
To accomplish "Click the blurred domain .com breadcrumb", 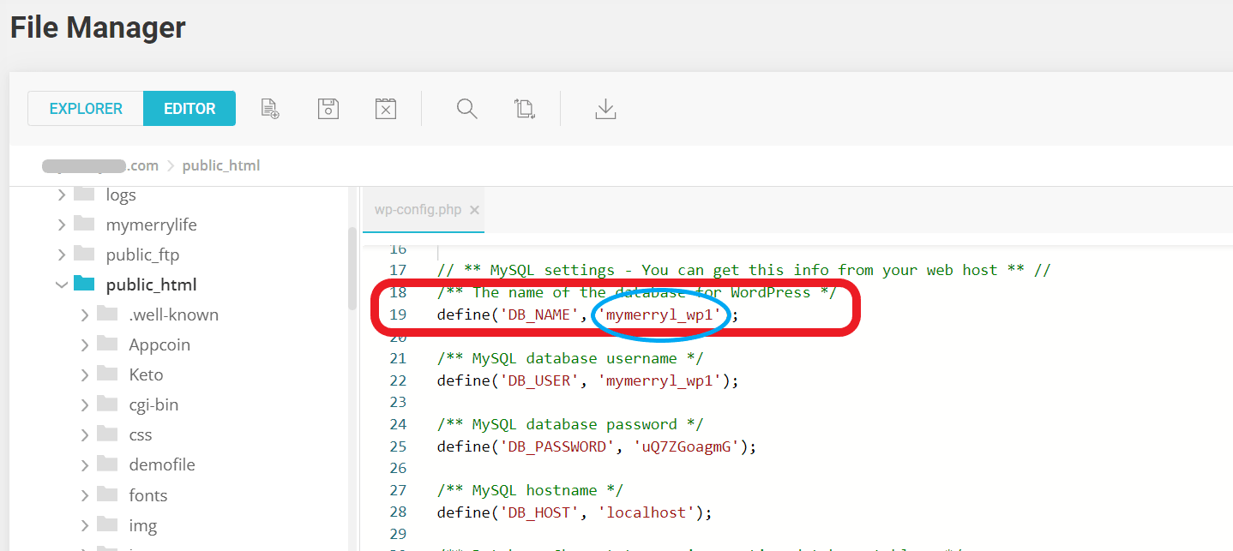I will (x=100, y=165).
